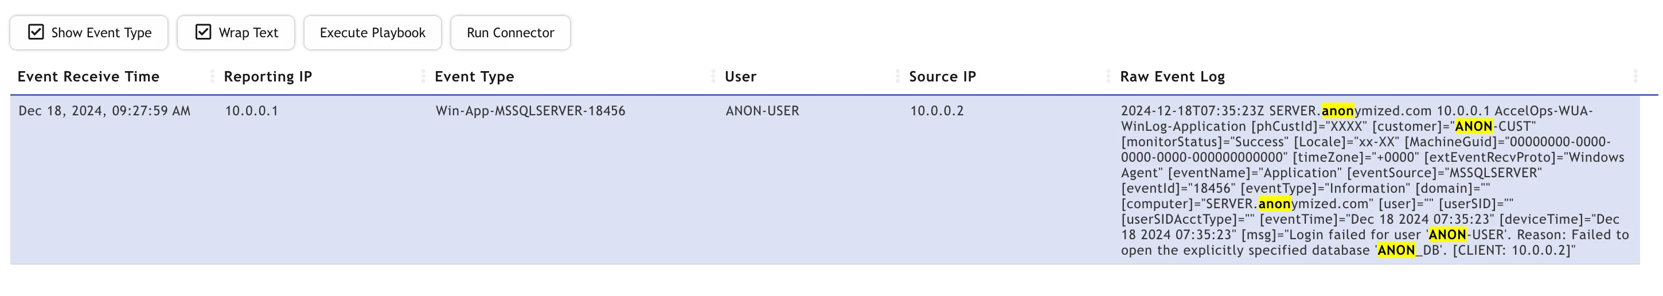Screen dimensions: 1663x296
Task: Click grip handle beside Event Receive Time header
Action: pyautogui.click(x=212, y=76)
